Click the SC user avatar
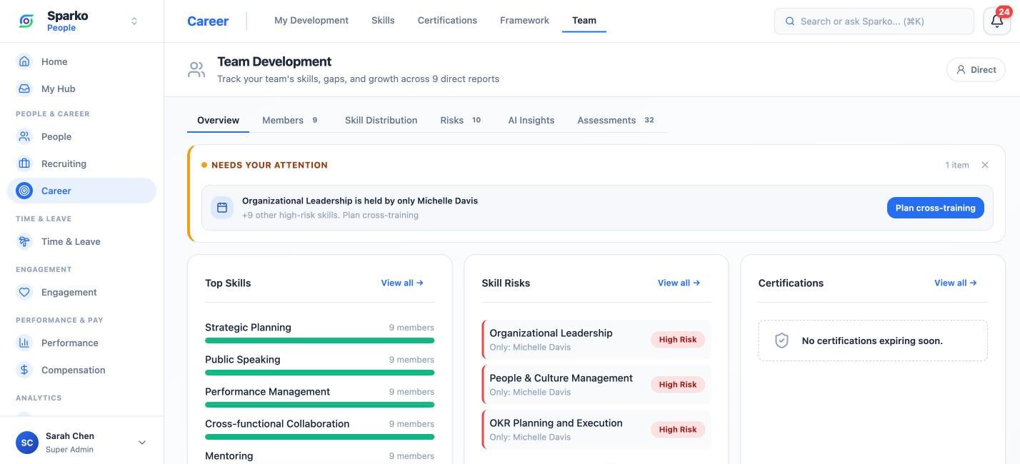 27,443
